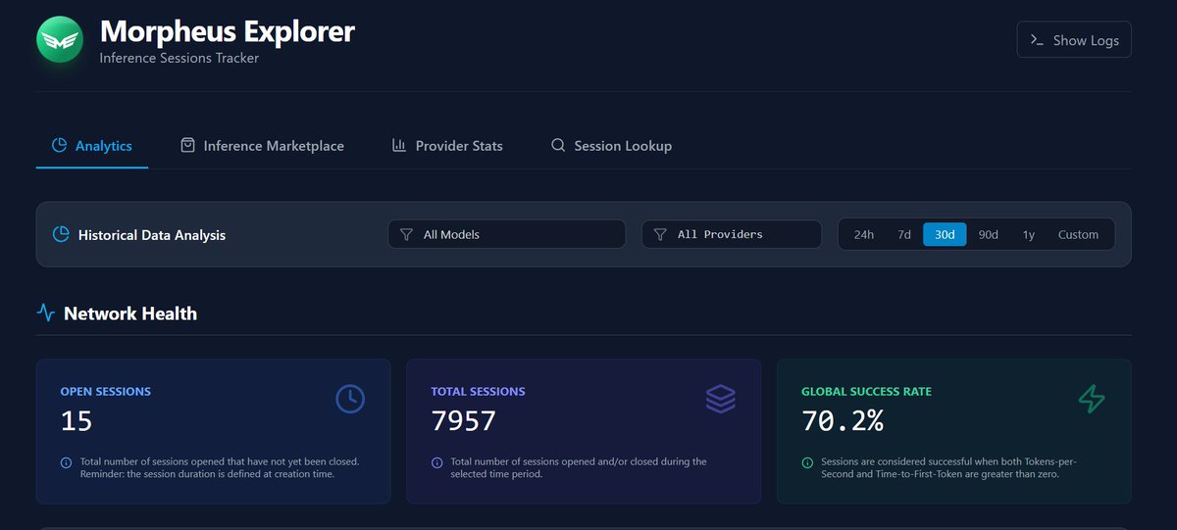
Task: Click the stacked layers icon in Total Sessions card
Action: click(721, 399)
